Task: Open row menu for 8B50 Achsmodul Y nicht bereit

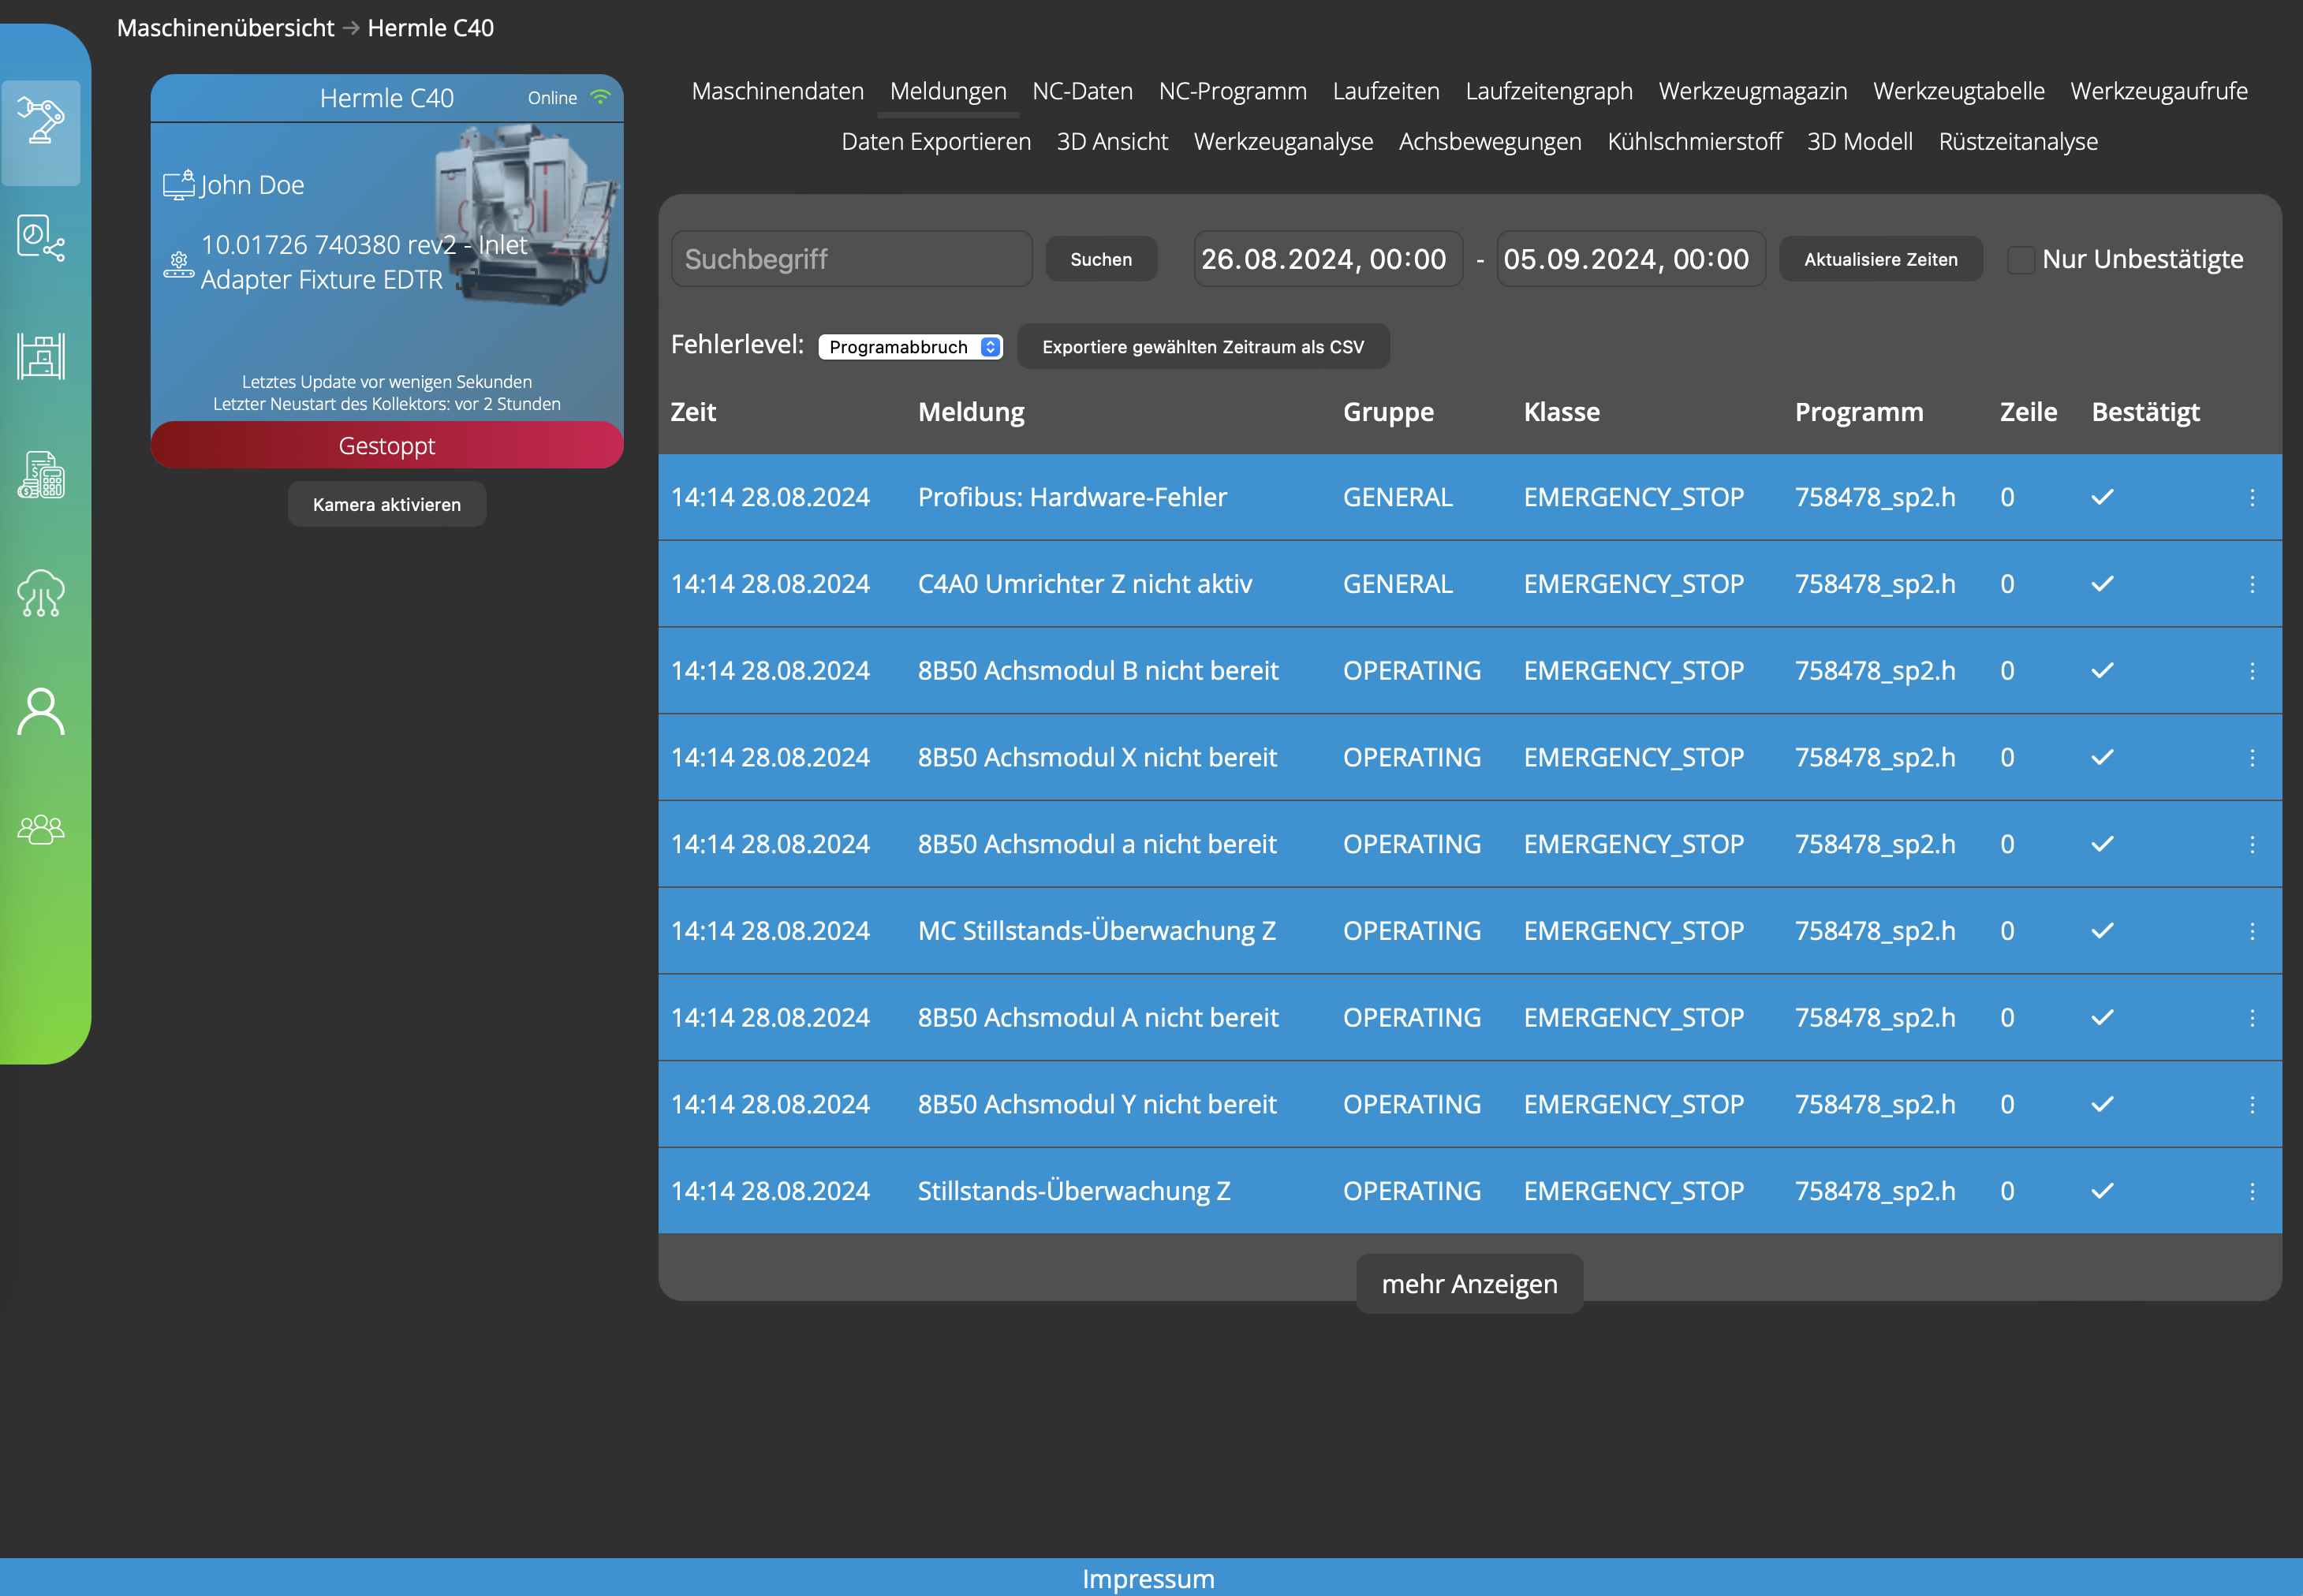Action: click(x=2252, y=1104)
